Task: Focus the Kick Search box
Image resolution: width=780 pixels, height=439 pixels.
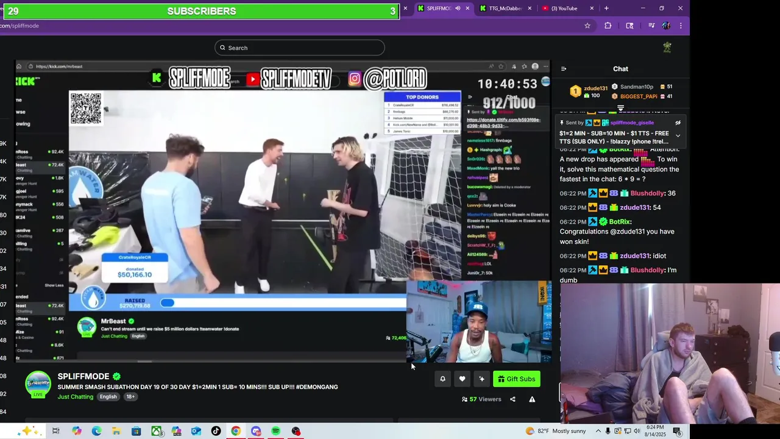Action: coord(299,48)
